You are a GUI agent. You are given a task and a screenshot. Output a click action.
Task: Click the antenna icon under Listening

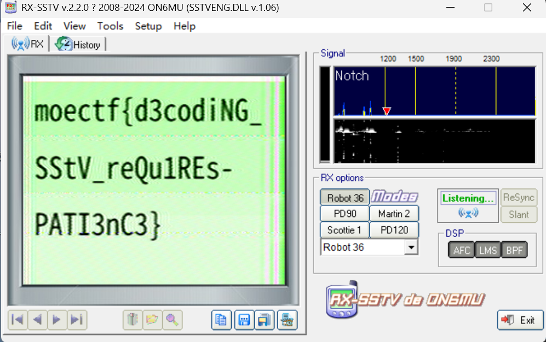468,213
